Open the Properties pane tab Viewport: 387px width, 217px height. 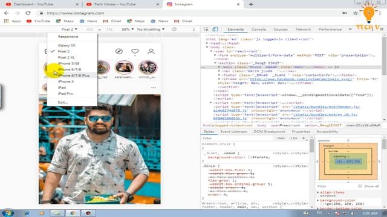(301, 131)
